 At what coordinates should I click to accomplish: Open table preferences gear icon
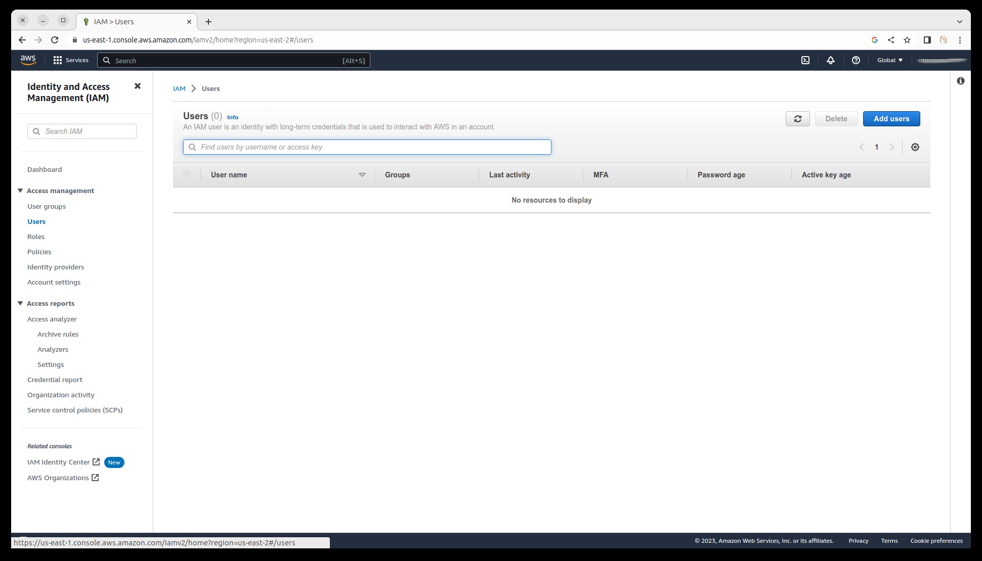point(915,147)
